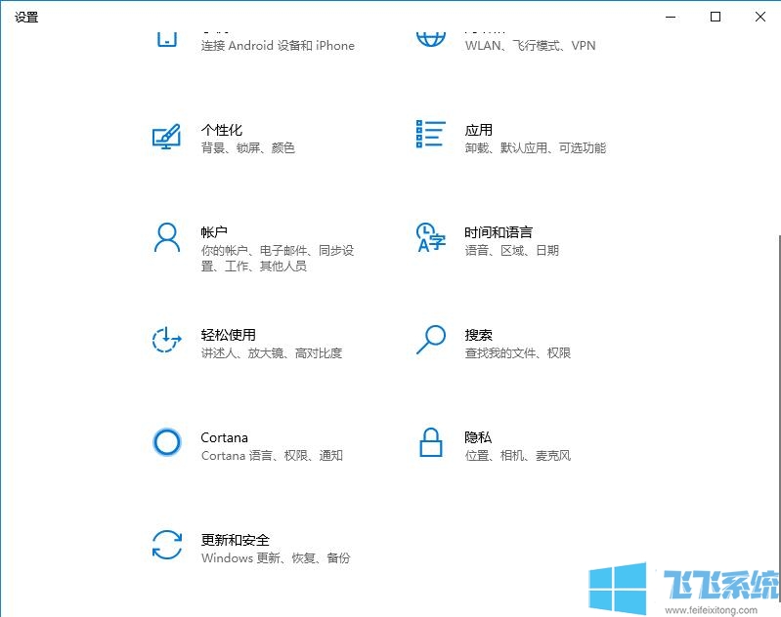
Task: Select the 帐户 person icon
Action: point(167,237)
